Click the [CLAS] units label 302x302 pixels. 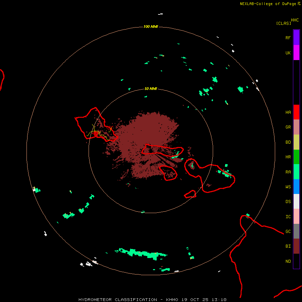[x=284, y=23]
